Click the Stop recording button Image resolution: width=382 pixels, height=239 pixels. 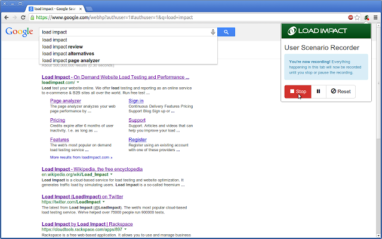click(x=297, y=91)
